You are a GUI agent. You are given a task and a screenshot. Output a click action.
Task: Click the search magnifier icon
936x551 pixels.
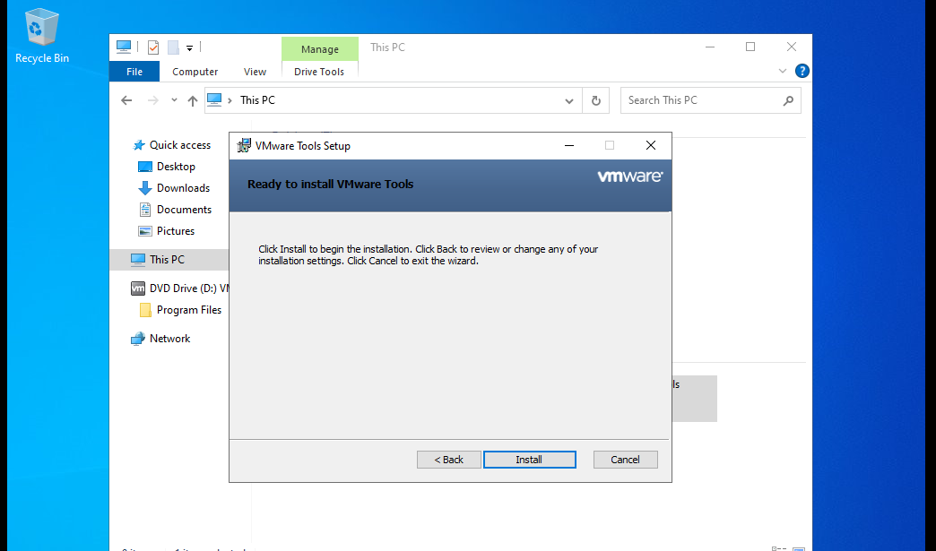click(788, 100)
